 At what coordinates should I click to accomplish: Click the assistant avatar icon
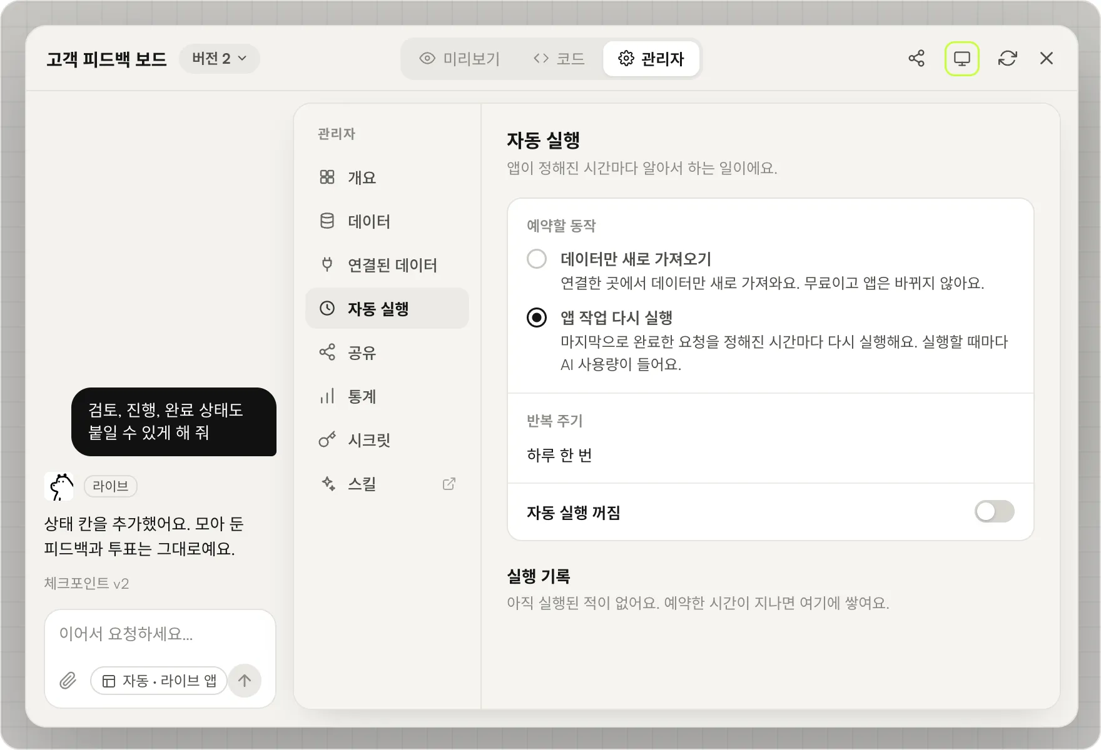pos(59,486)
